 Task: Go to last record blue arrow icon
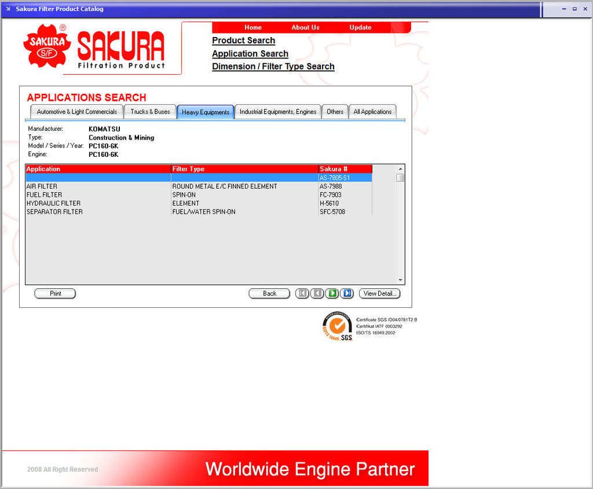(x=347, y=293)
